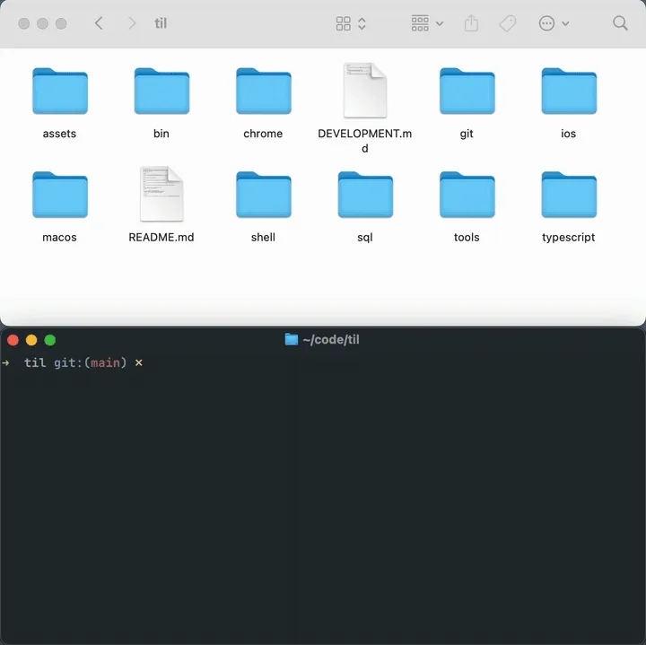The height and width of the screenshot is (645, 646).
Task: Select the README.md document icon
Action: (x=161, y=194)
